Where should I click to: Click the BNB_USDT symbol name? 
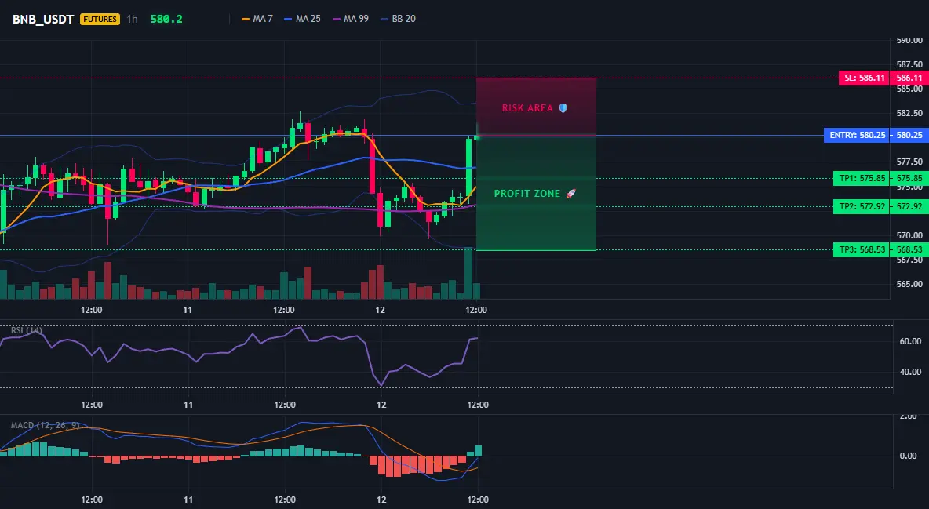(x=43, y=19)
